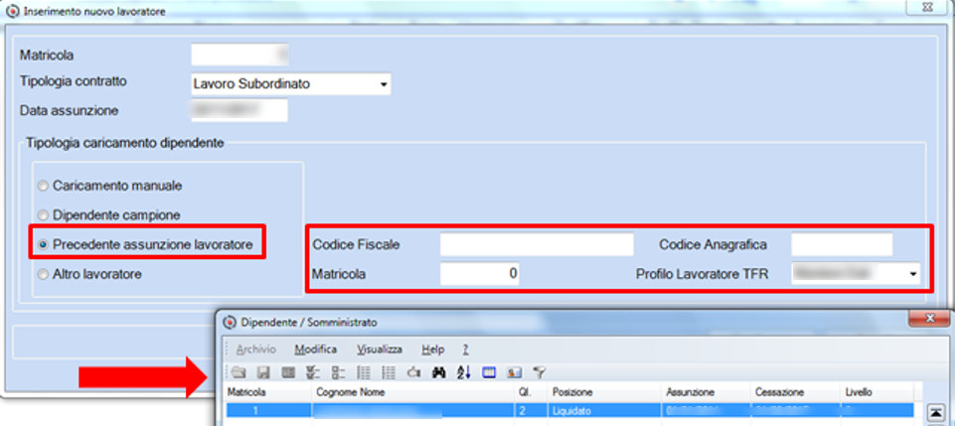Viewport: 955px width, 426px height.
Task: Open the Archivio menu
Action: click(x=255, y=350)
